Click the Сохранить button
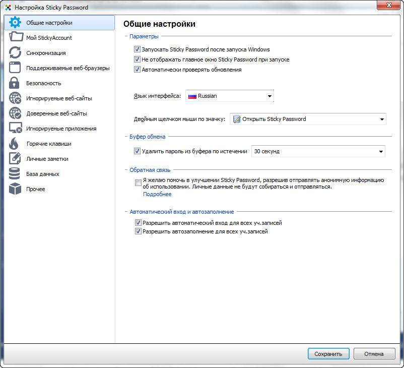The width and height of the screenshot is (404, 368). [328, 354]
